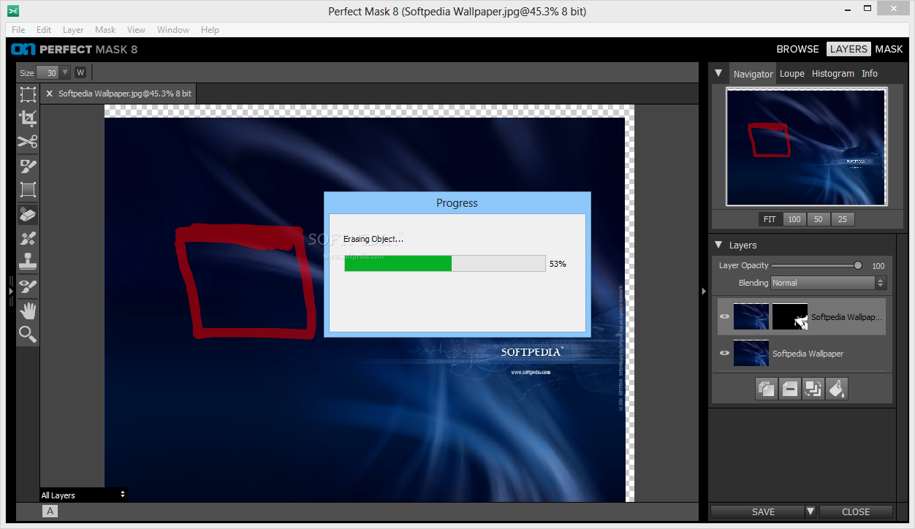The image size is (915, 529).
Task: Open the View menu
Action: 136,30
